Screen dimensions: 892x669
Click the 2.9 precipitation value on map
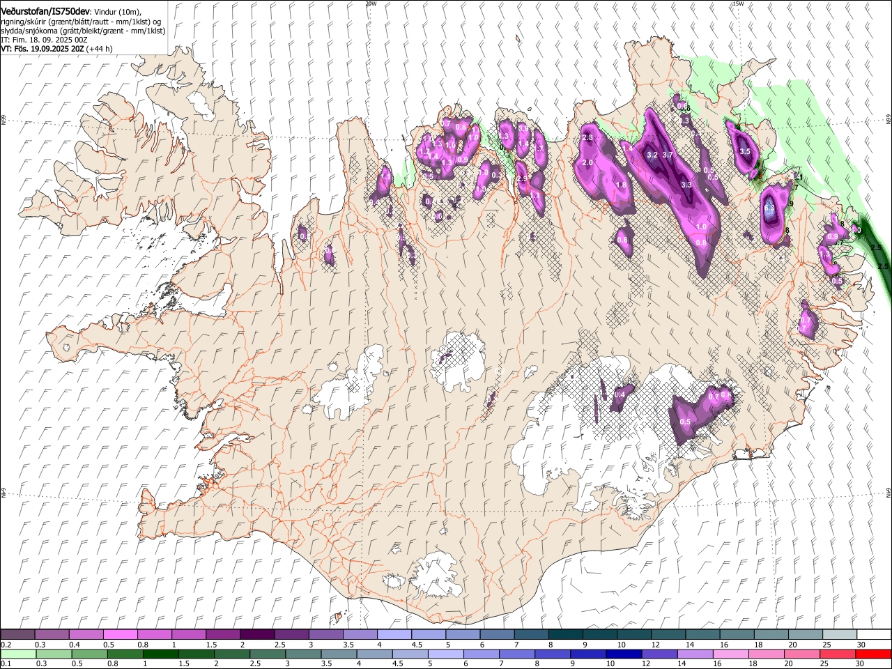pyautogui.click(x=523, y=179)
